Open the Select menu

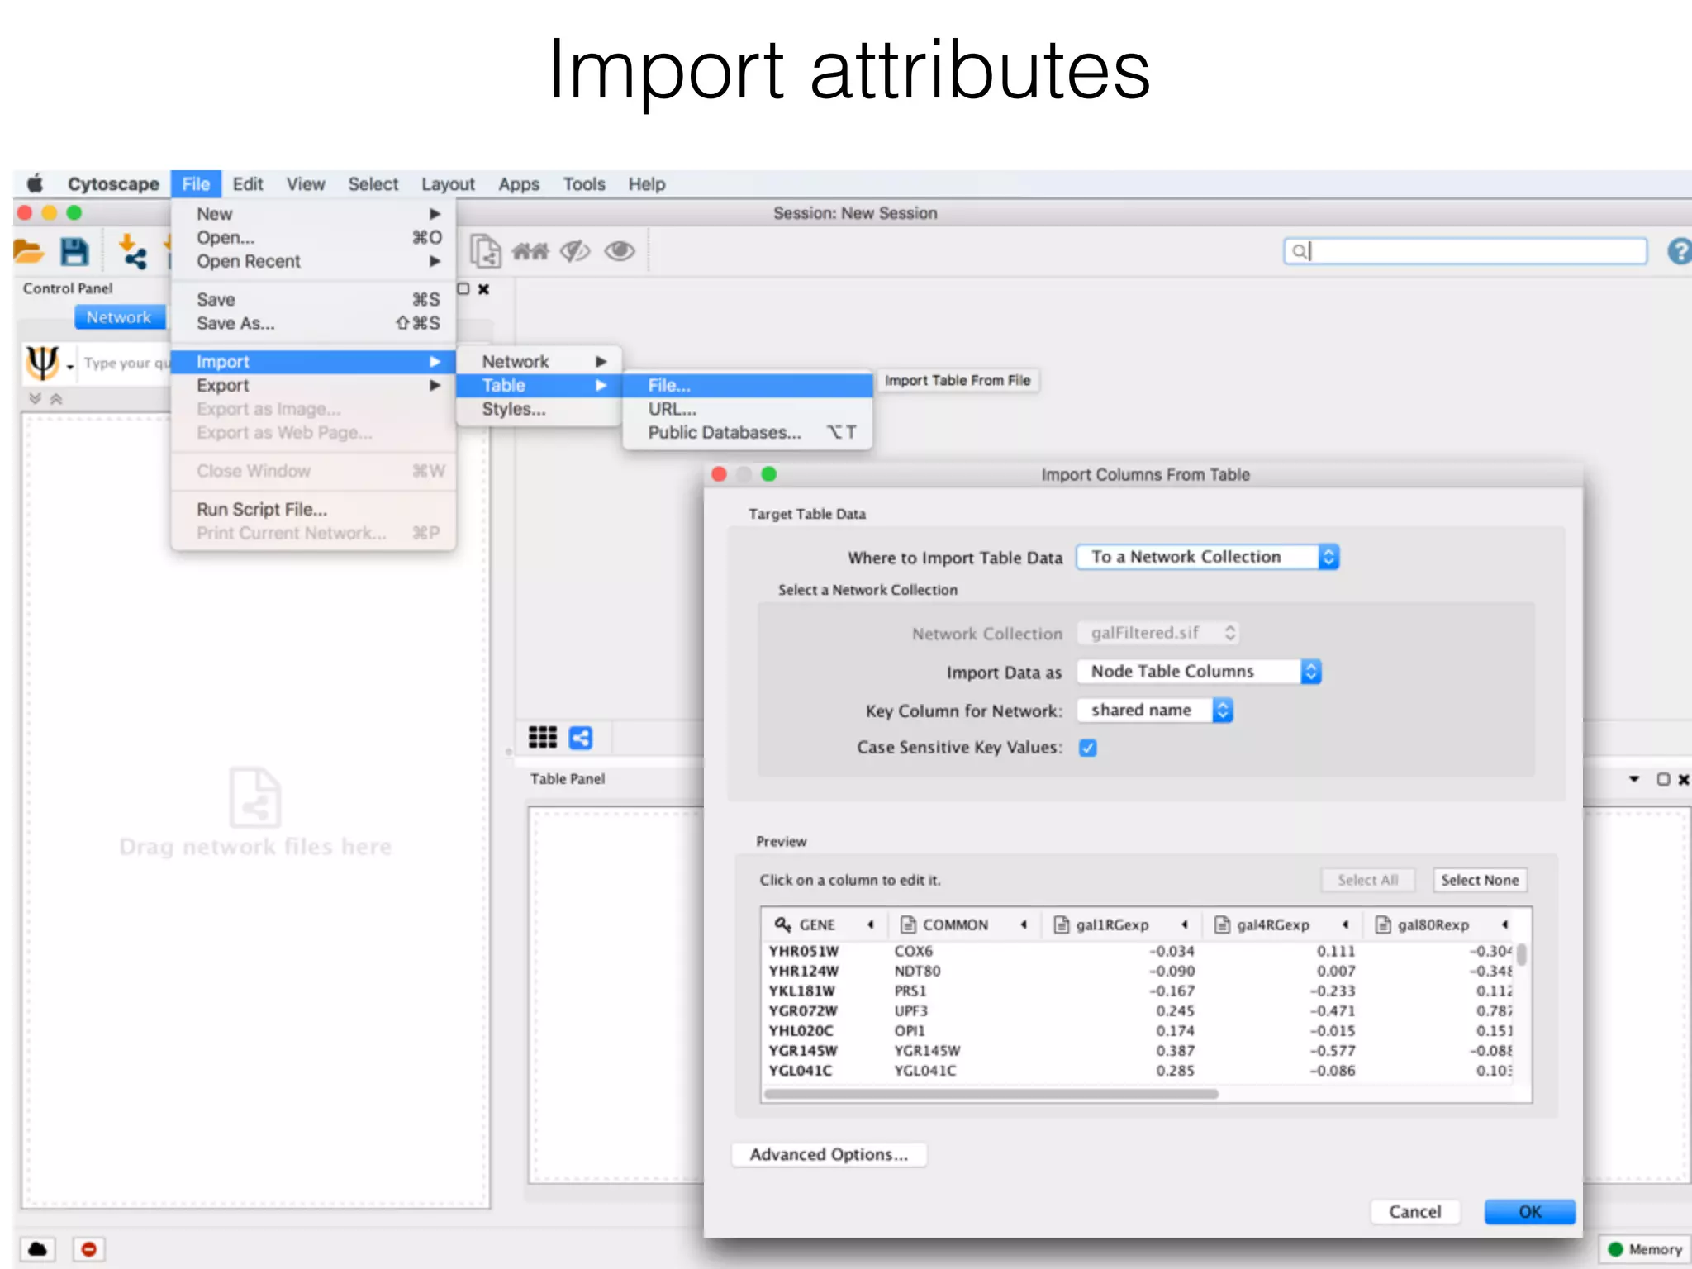(373, 183)
